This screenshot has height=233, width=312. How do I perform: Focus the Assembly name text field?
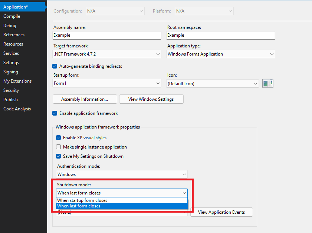tap(107, 35)
